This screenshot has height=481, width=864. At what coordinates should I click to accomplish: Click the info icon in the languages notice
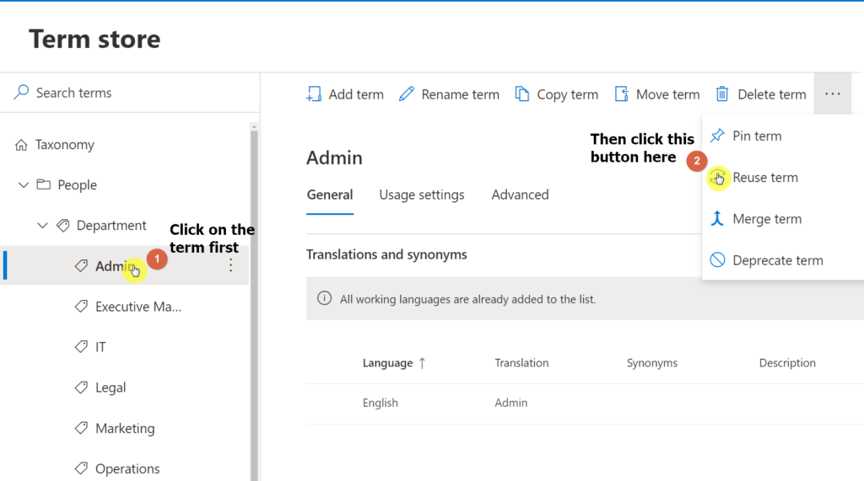[324, 298]
